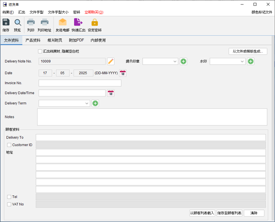Image resolution: width=275 pixels, height=222 pixels.
Task: Add new 水印 watermark with plus icon
Action: (x=250, y=62)
